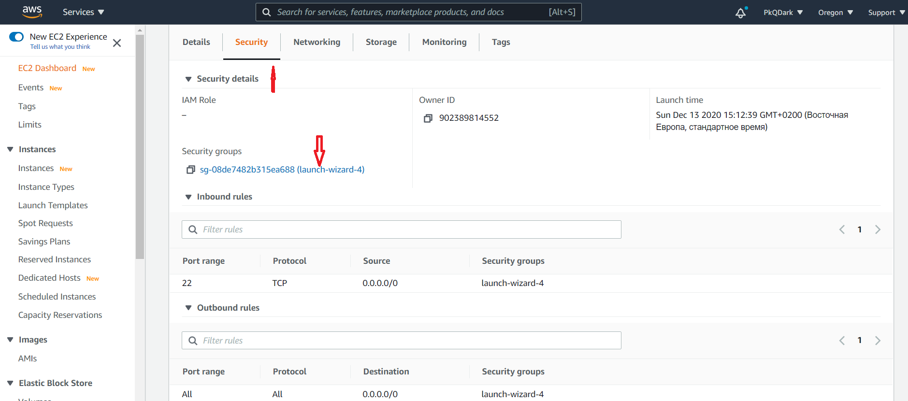Click the AWS logo home icon
This screenshot has height=401, width=908.
32,12
